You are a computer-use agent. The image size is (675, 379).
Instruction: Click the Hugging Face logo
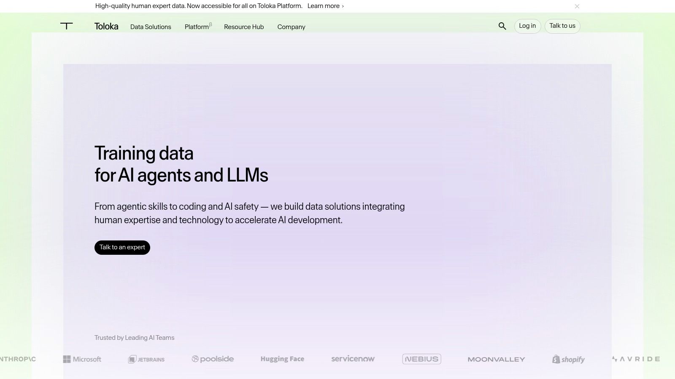point(282,359)
